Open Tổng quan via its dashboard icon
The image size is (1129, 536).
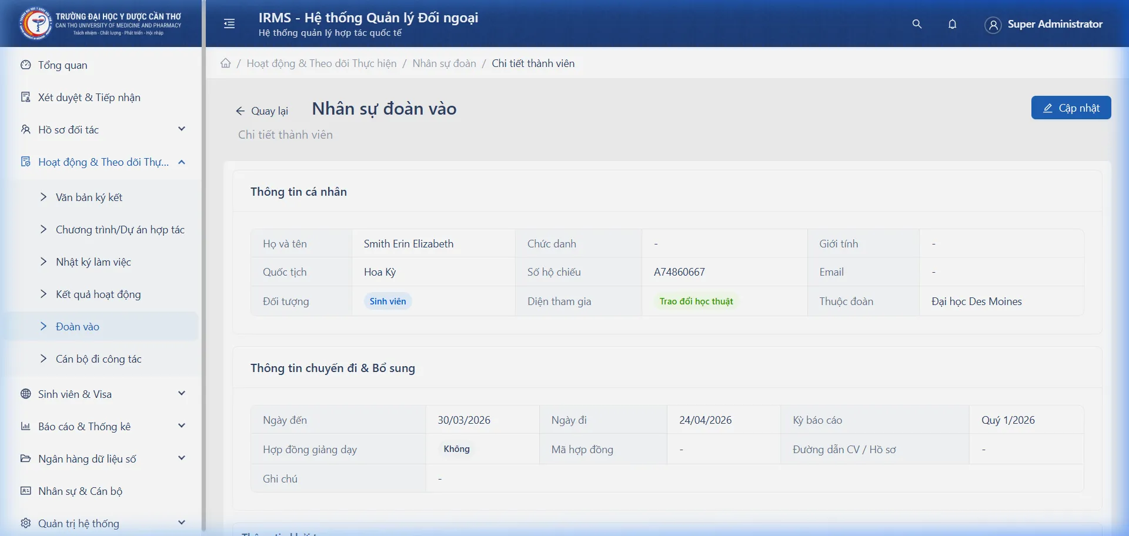(x=25, y=65)
